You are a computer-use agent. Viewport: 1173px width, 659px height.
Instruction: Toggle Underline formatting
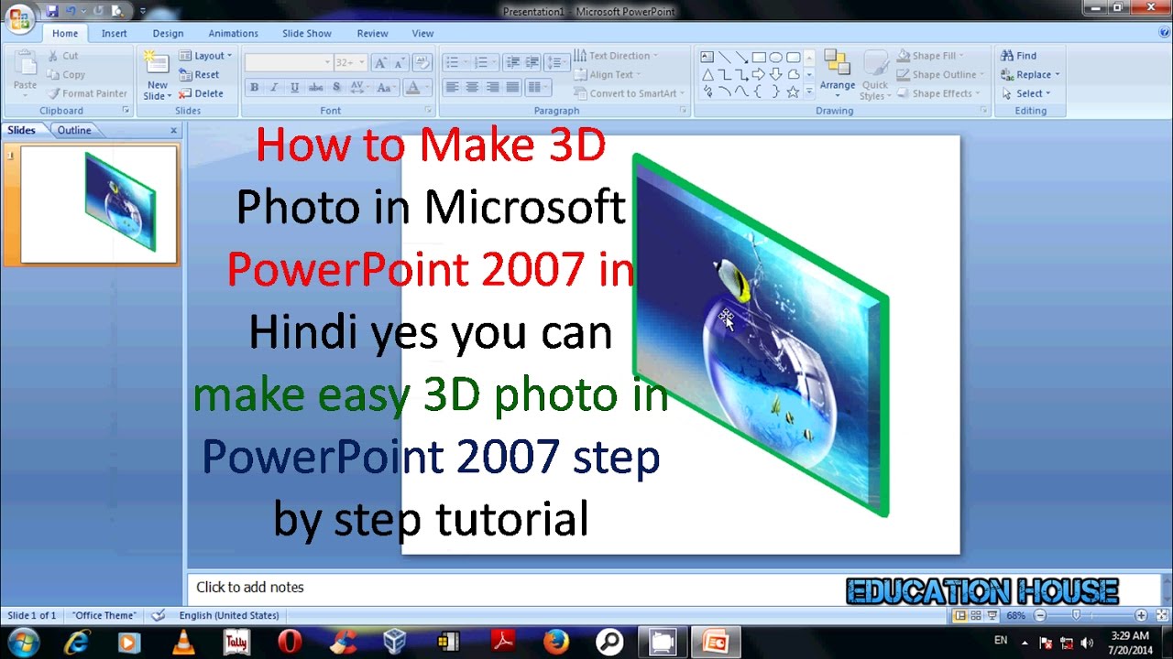point(294,88)
